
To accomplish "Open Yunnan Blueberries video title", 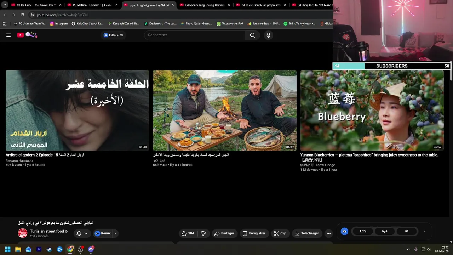I will click(369, 157).
